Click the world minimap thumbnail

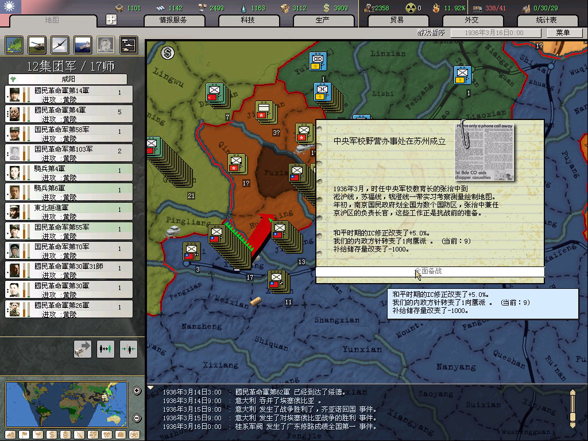(x=67, y=404)
